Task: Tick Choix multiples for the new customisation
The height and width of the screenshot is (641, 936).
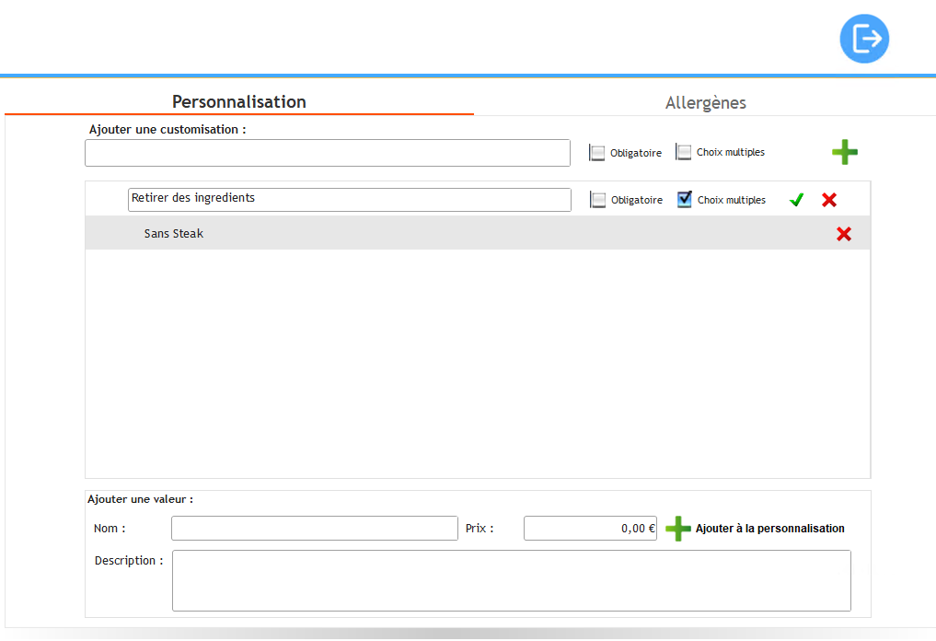Action: [684, 152]
